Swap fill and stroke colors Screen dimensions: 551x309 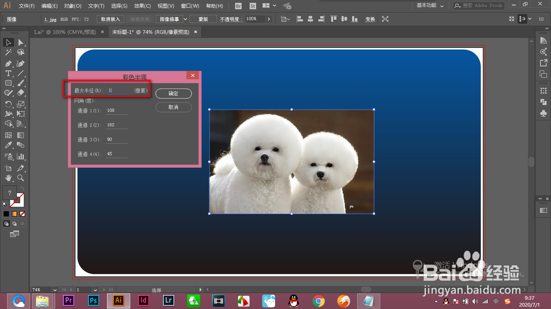[x=23, y=188]
